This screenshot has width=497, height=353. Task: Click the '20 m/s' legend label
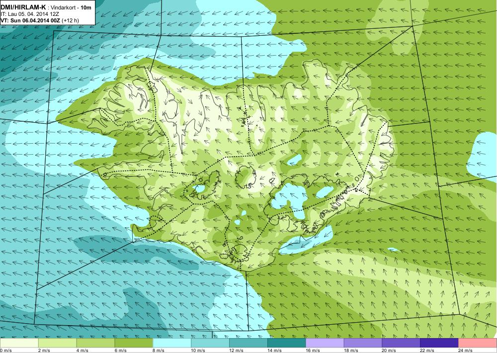tap(389, 351)
